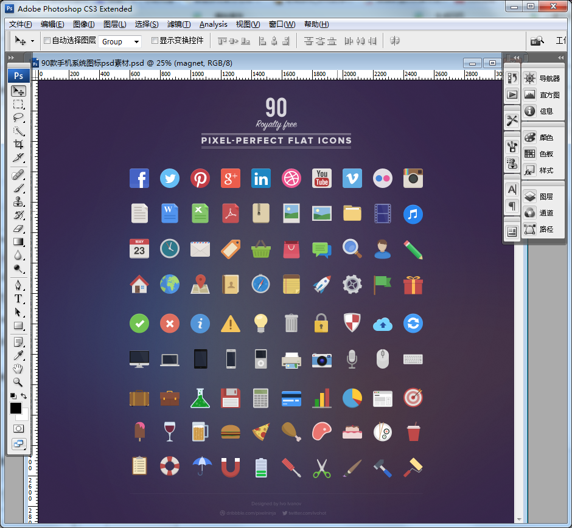Open the 色板 swatches panel

tap(539, 154)
